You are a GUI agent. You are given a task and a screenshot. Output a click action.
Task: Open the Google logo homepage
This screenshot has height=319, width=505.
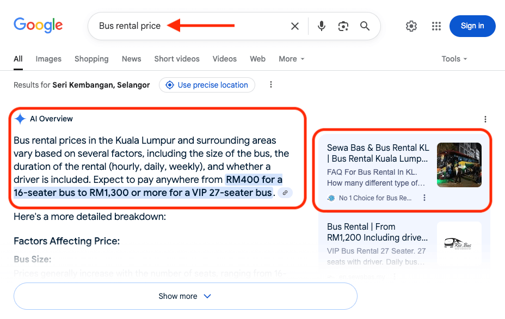tap(38, 25)
